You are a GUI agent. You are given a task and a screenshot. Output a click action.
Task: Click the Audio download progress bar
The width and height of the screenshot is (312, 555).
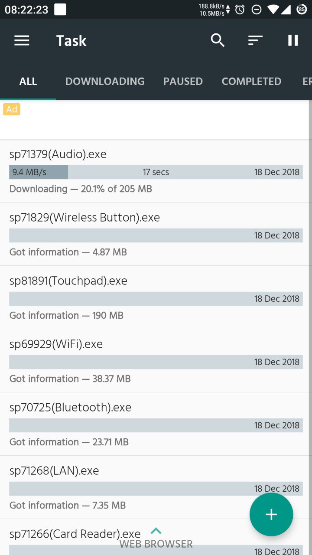click(x=156, y=172)
